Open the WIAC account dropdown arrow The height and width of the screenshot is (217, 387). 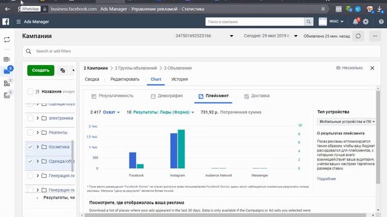[342, 22]
